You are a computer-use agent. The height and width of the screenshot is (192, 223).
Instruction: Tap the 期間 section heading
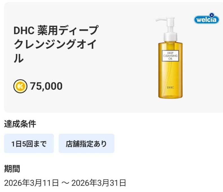(12, 169)
